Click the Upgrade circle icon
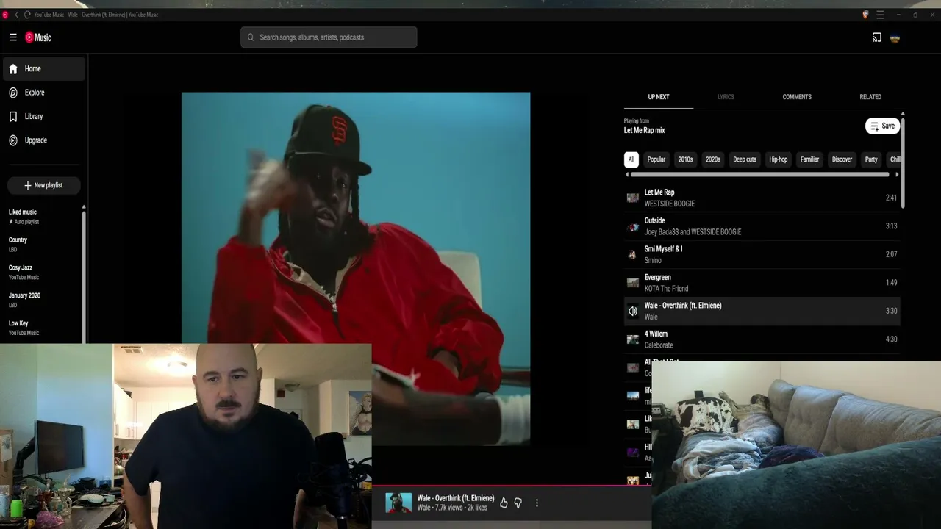 [x=13, y=140]
